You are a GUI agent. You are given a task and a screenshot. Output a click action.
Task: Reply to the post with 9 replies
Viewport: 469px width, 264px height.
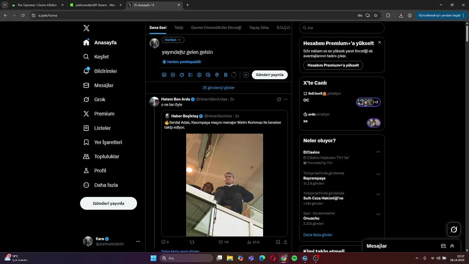pos(165,242)
